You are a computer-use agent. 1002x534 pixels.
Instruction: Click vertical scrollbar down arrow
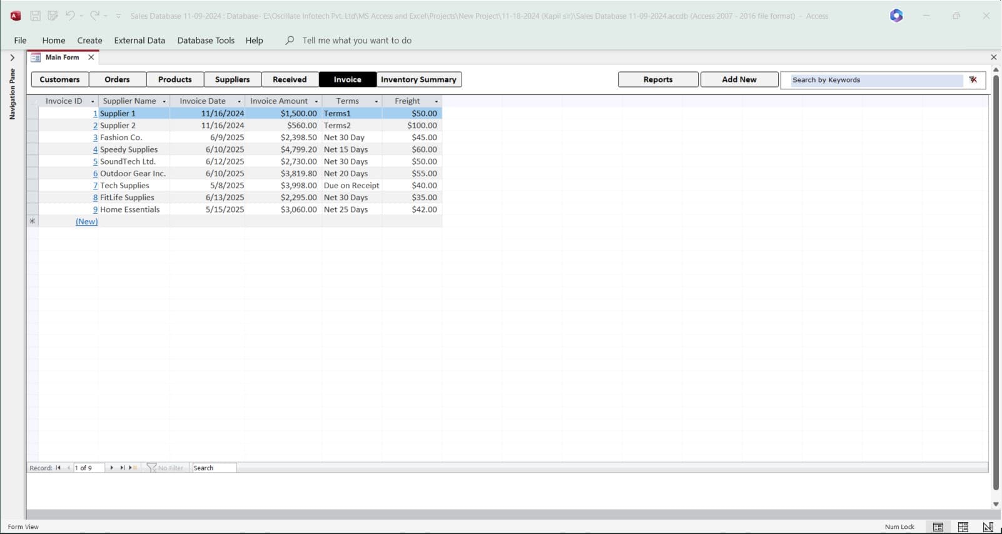tap(996, 504)
